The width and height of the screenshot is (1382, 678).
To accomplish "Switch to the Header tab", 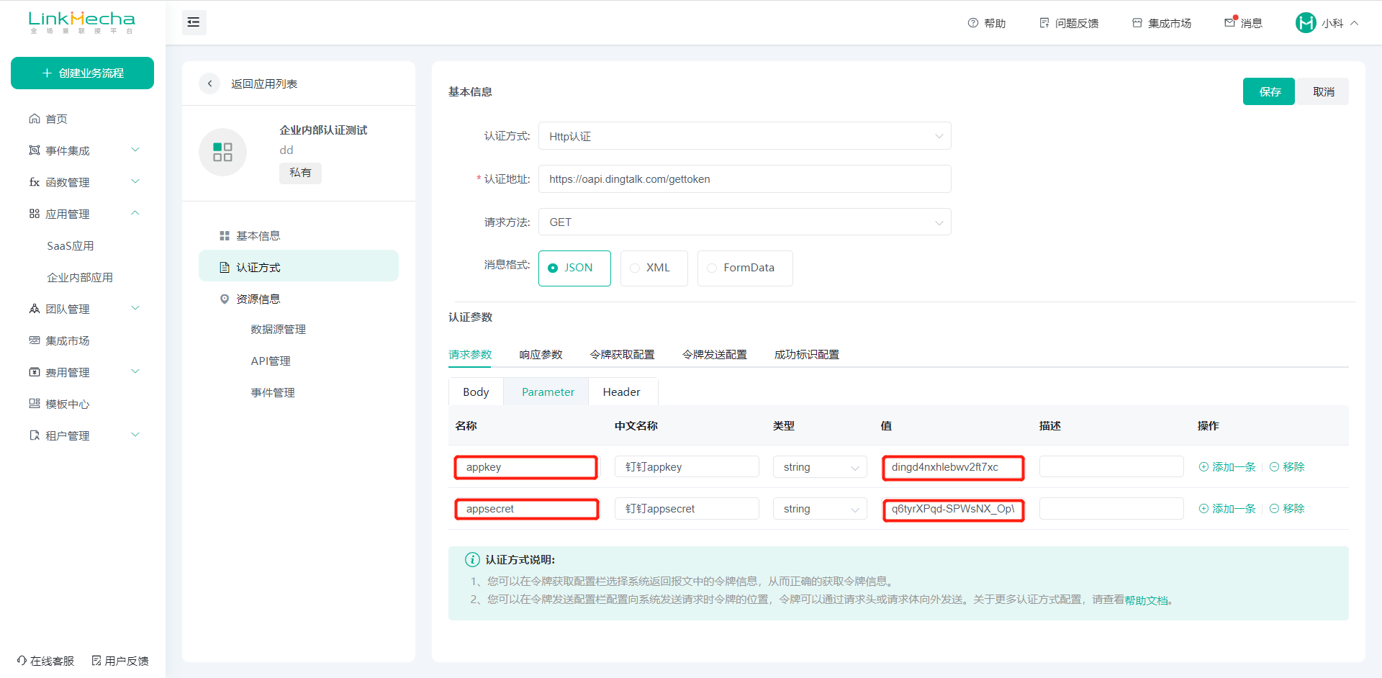I will [x=622, y=392].
